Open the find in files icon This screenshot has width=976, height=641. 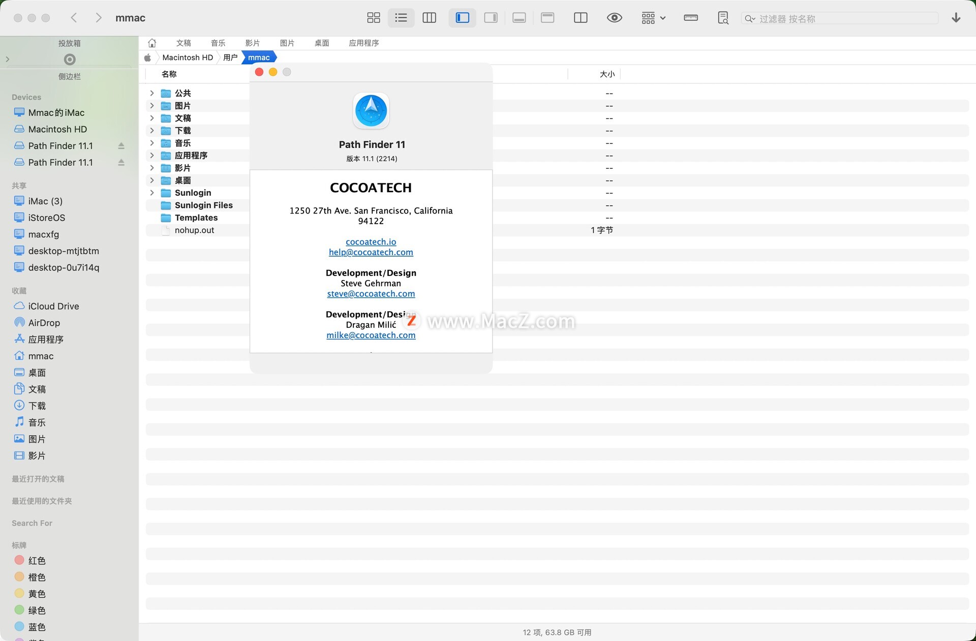point(723,18)
